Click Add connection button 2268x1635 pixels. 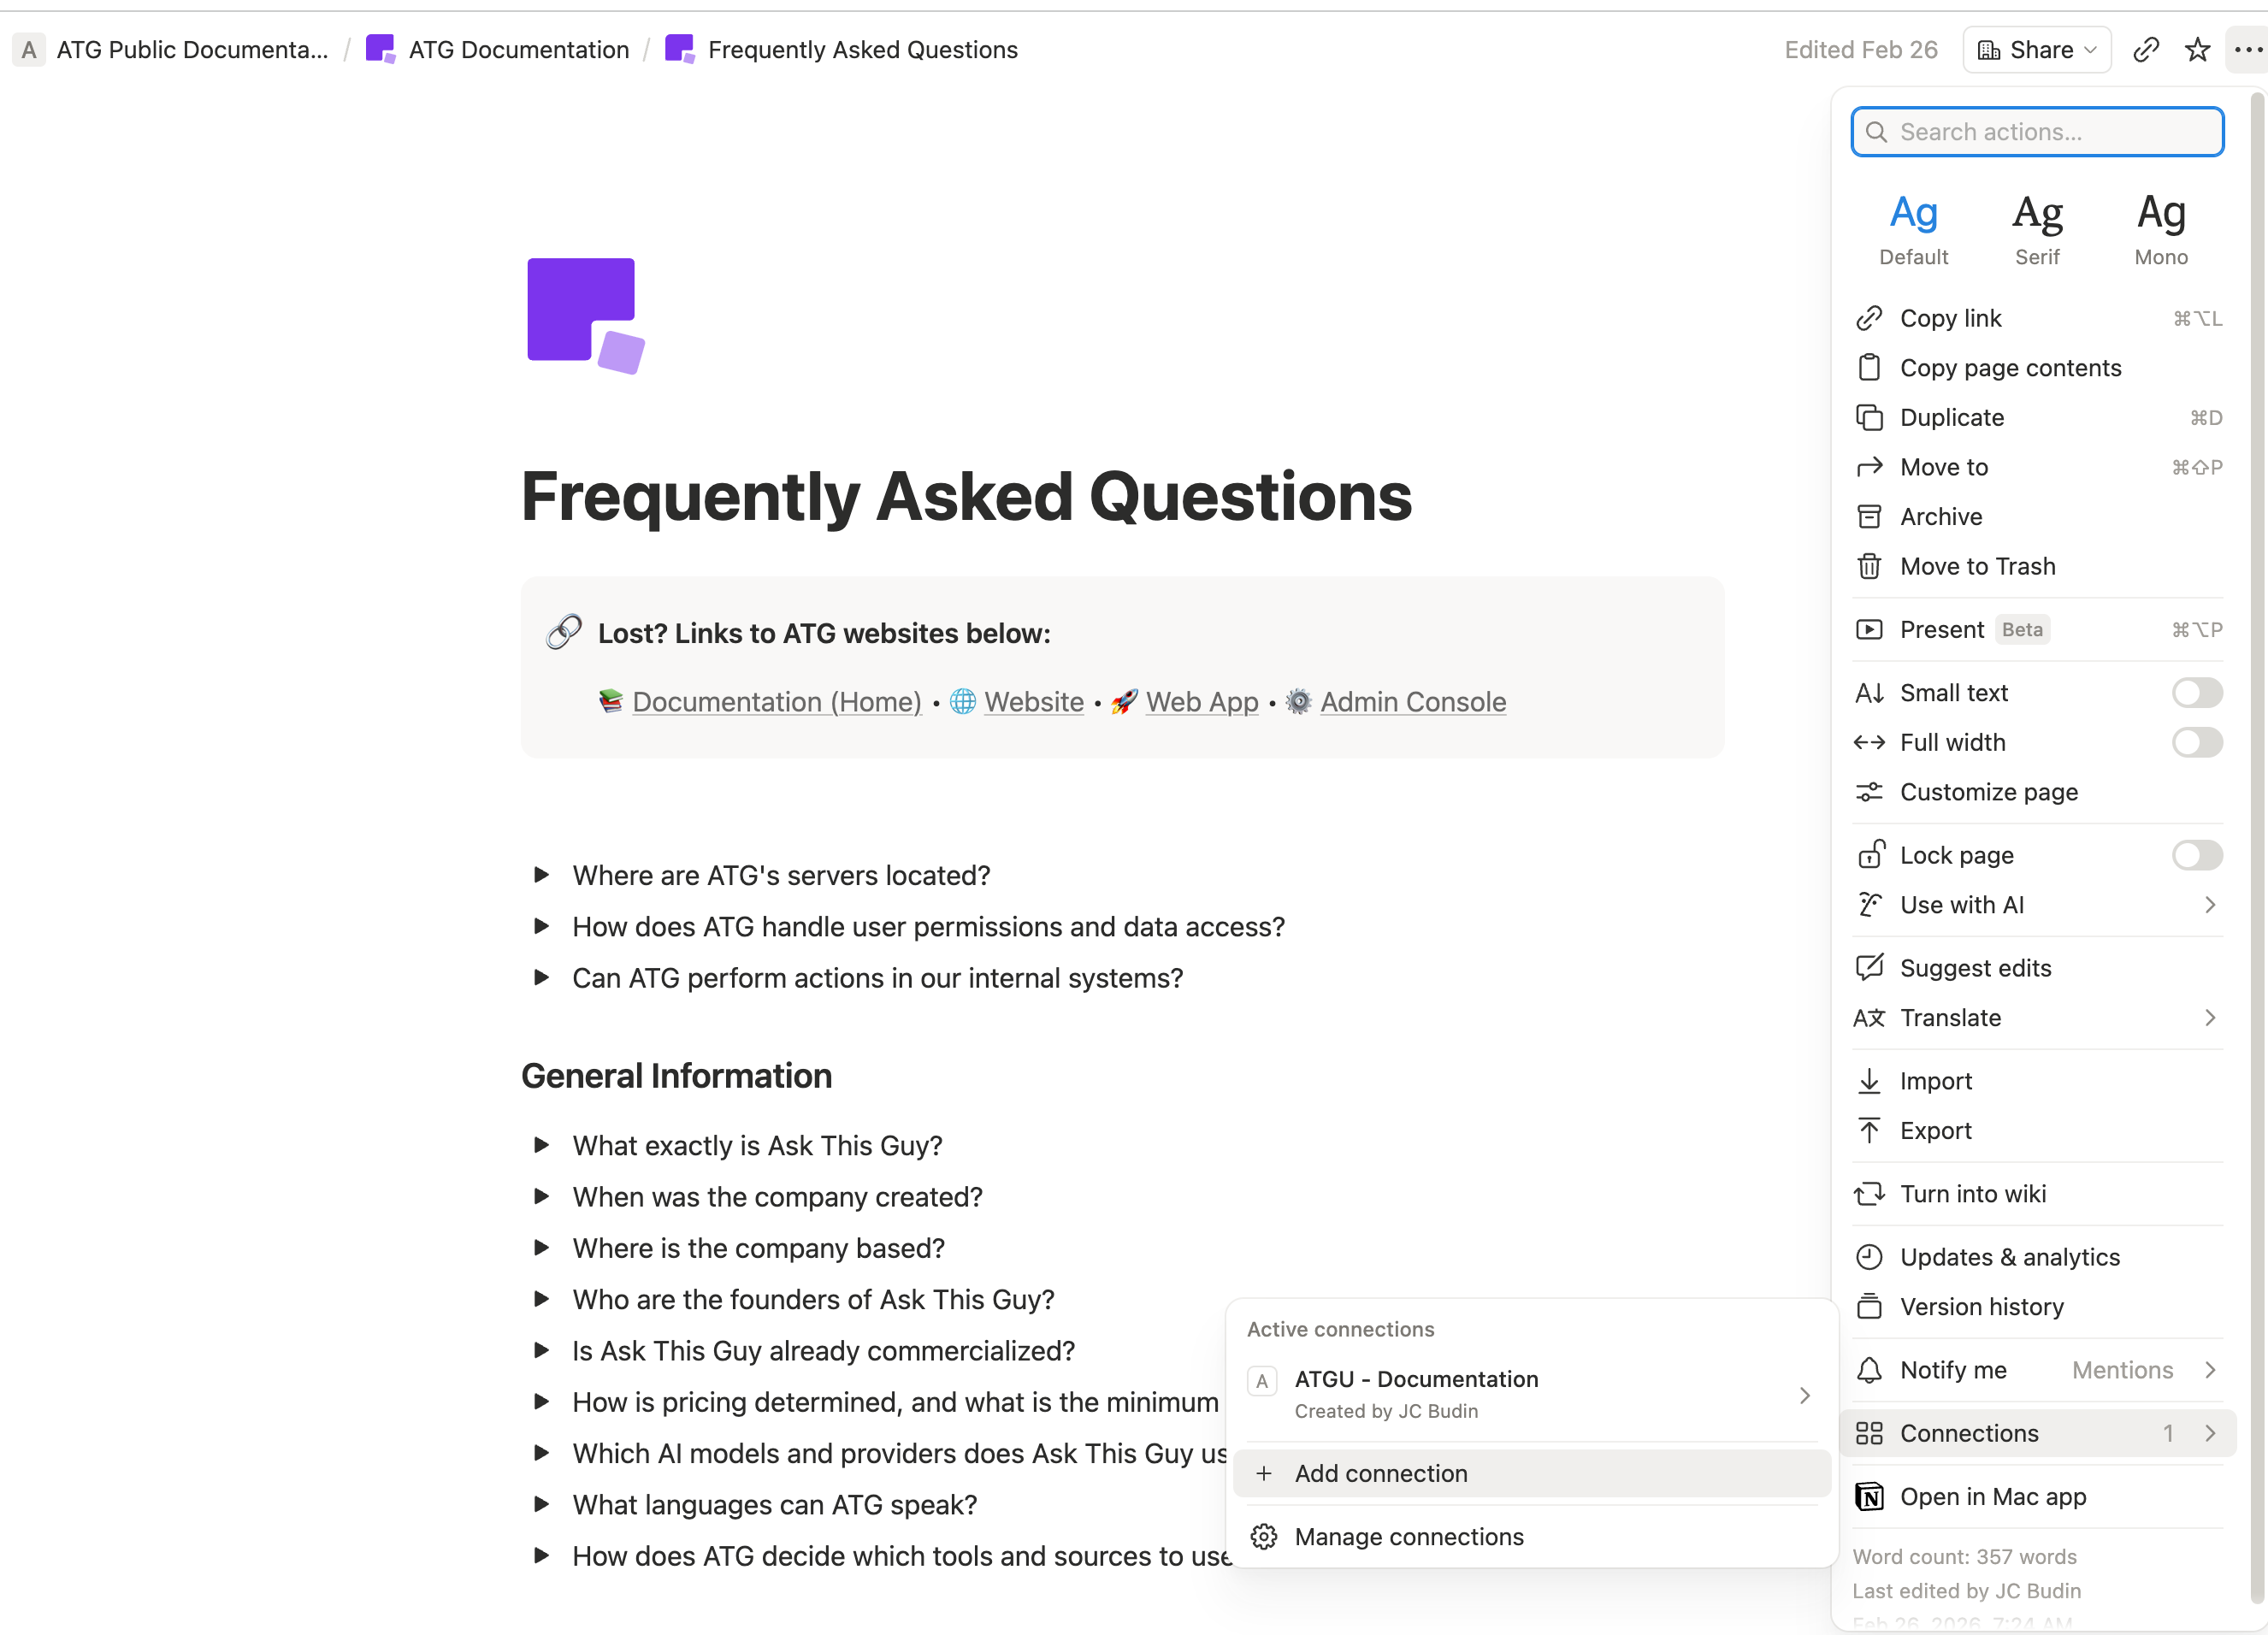pyautogui.click(x=1532, y=1474)
